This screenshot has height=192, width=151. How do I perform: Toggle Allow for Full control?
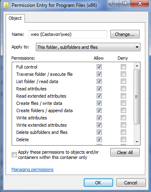point(99,67)
